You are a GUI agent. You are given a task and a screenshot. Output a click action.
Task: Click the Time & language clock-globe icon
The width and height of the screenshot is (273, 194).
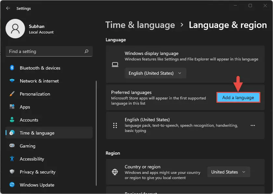tap(12, 133)
